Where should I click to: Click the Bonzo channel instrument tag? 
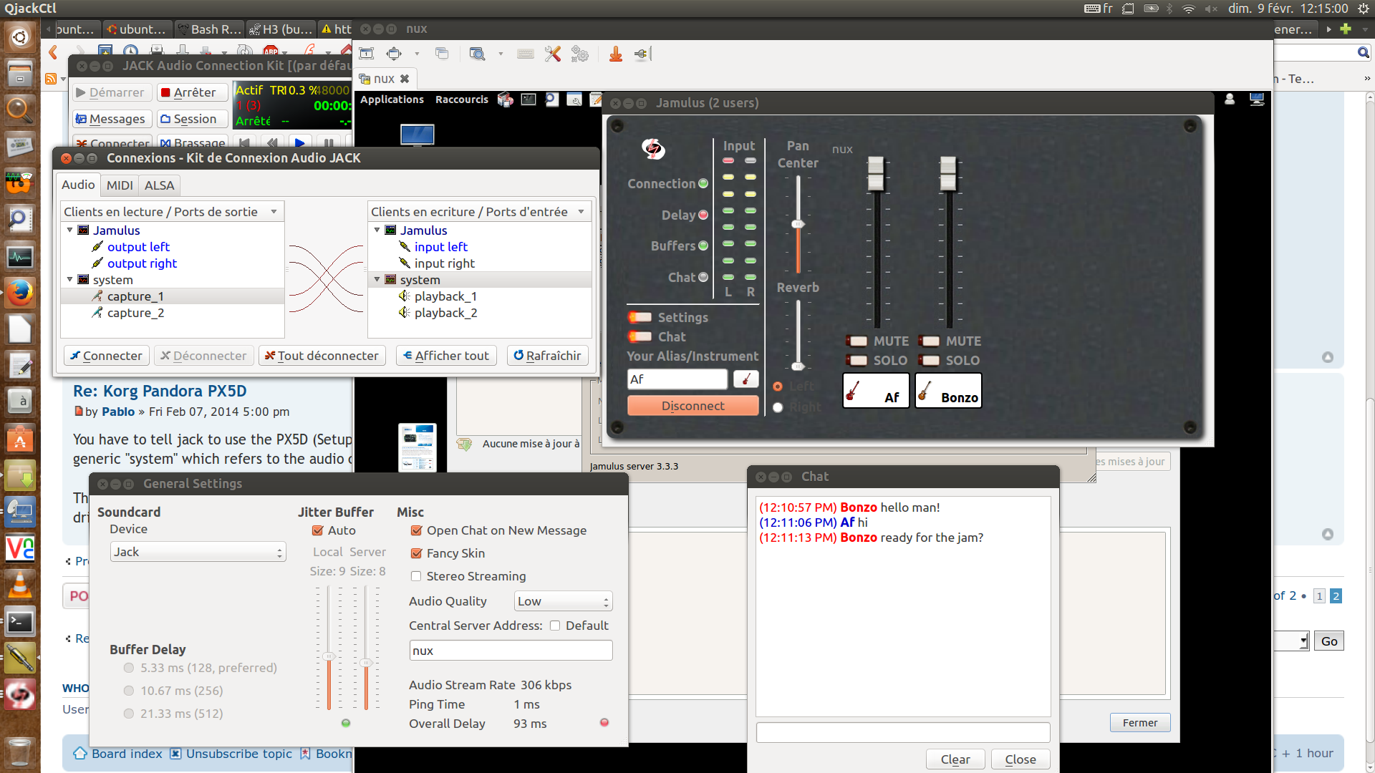pos(948,391)
